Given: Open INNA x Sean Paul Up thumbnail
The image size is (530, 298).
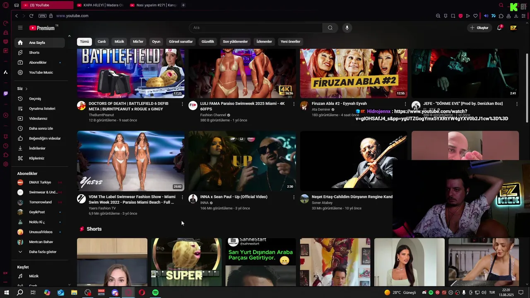Looking at the screenshot, I should coord(242,161).
